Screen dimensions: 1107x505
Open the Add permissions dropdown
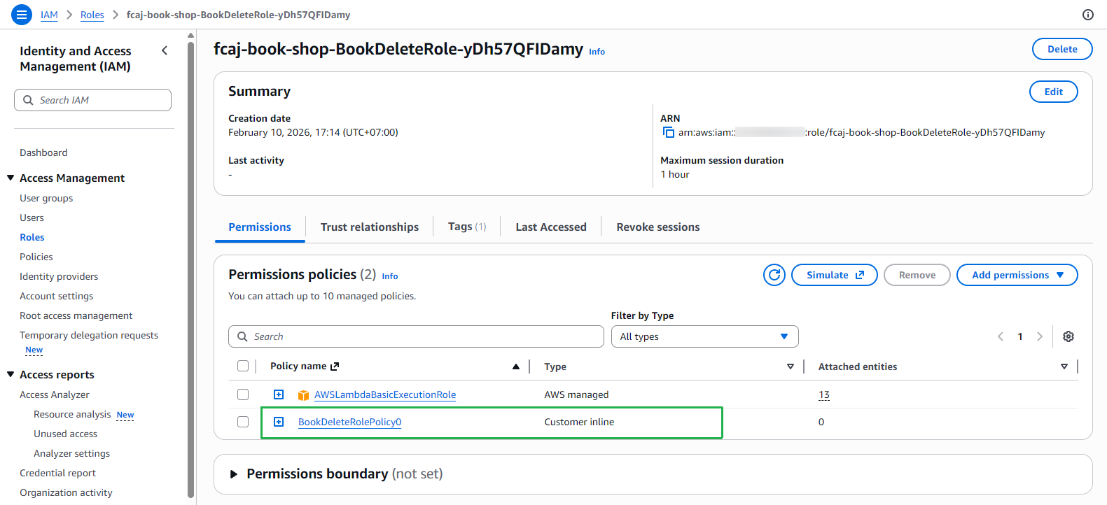tap(1017, 275)
